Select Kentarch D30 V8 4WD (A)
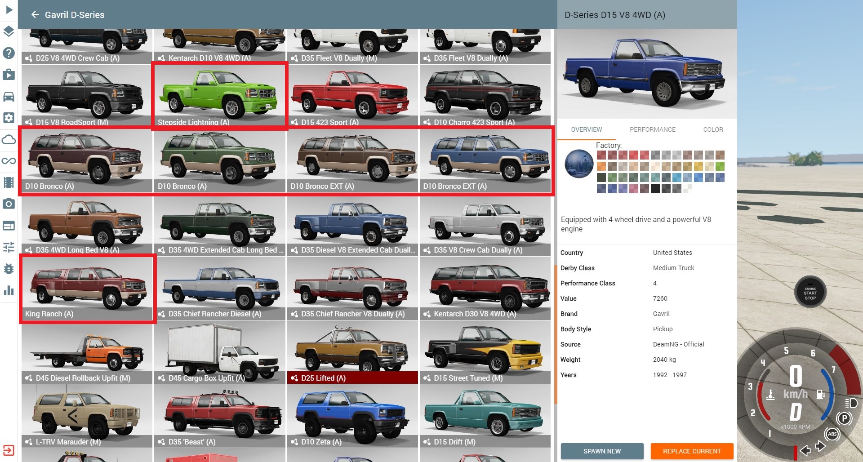 (485, 288)
